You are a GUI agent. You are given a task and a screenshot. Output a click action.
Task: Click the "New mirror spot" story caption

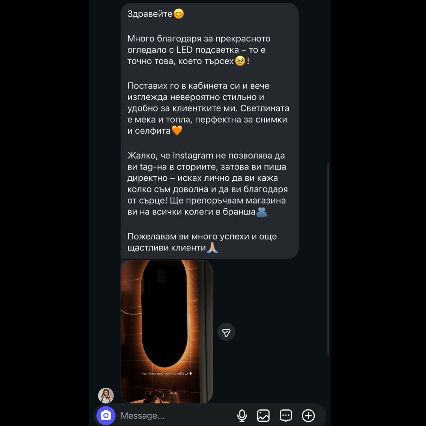coord(164,373)
